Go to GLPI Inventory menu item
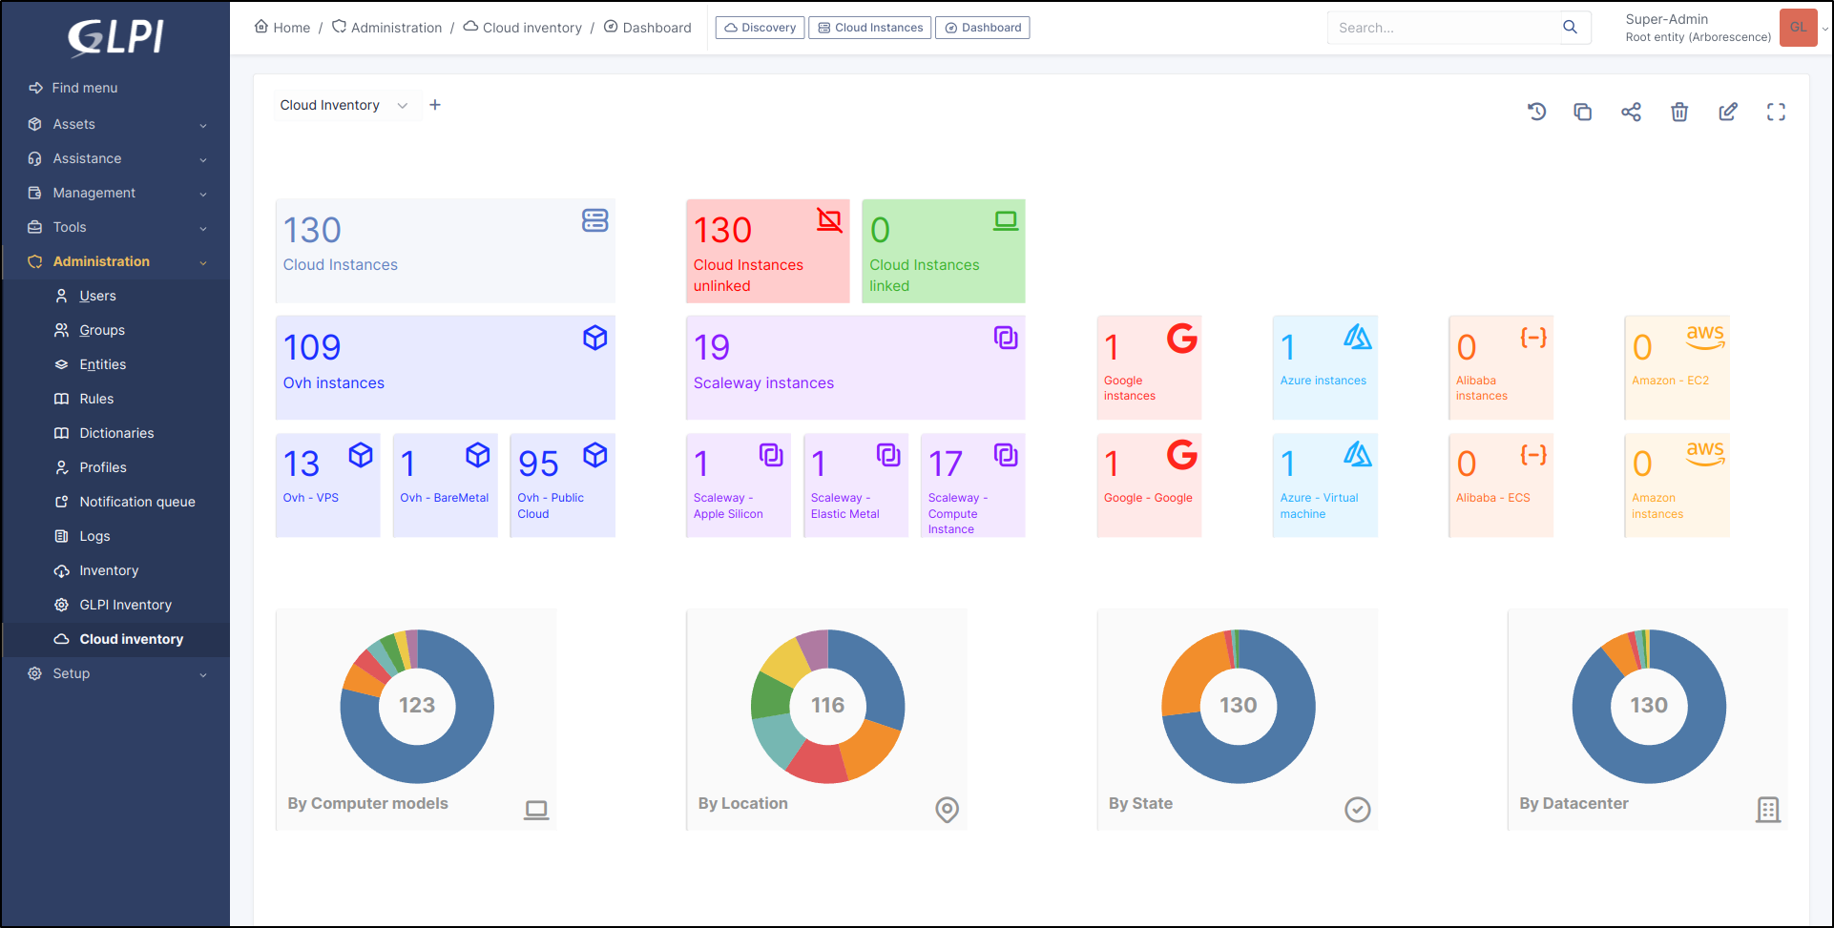The width and height of the screenshot is (1834, 928). [x=125, y=605]
